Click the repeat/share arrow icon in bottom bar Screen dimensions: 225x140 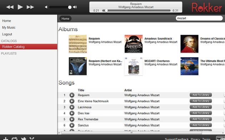point(14,139)
